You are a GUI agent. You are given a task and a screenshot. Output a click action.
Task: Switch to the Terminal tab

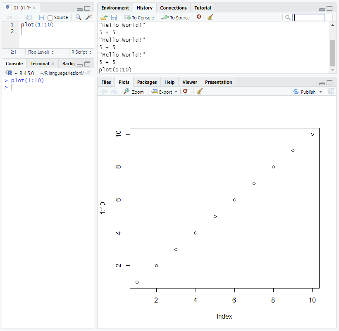(x=40, y=64)
